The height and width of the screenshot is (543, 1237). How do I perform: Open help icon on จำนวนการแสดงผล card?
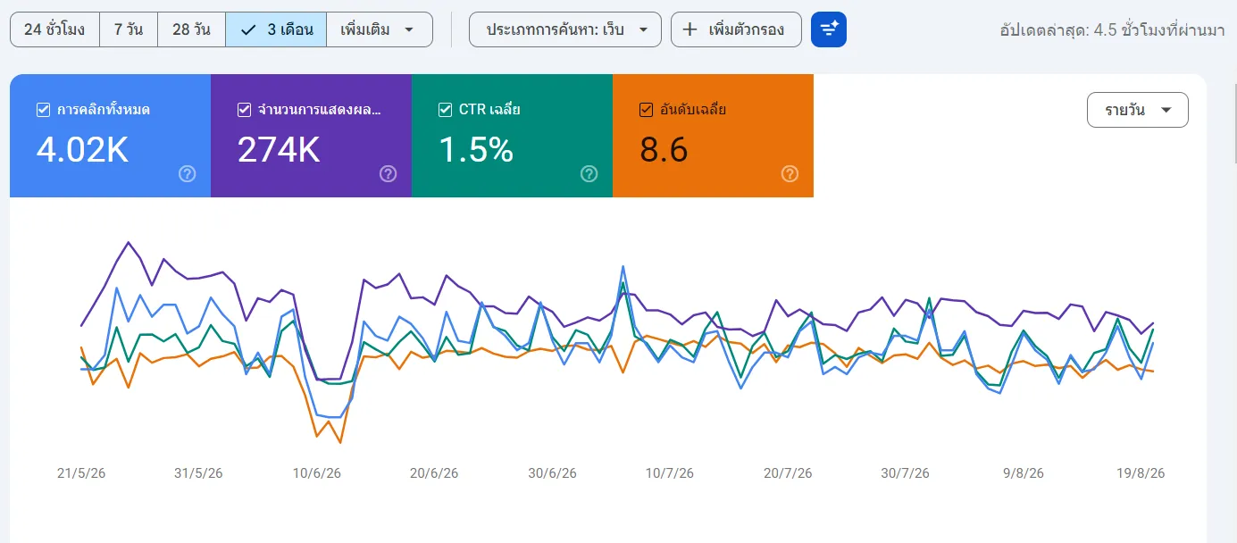(388, 174)
